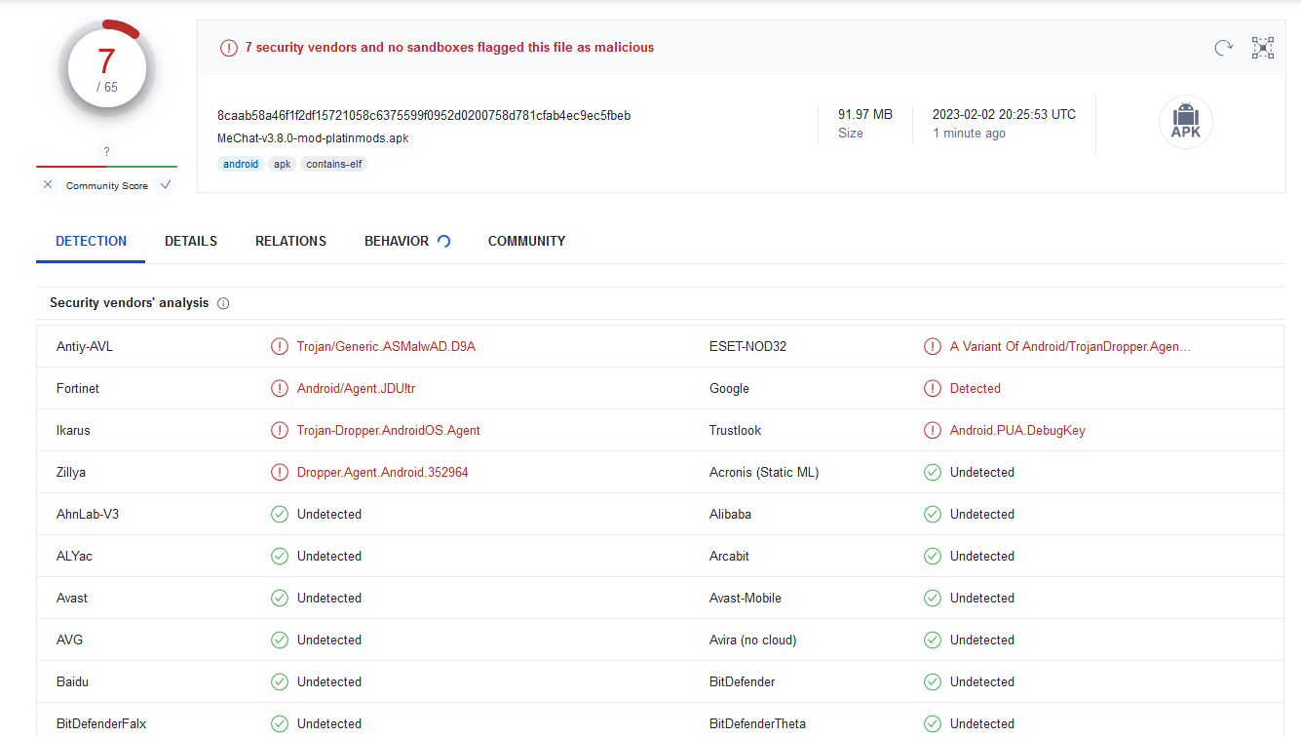Open the BEHAVIOR tab
The width and height of the screenshot is (1301, 737).
click(397, 241)
